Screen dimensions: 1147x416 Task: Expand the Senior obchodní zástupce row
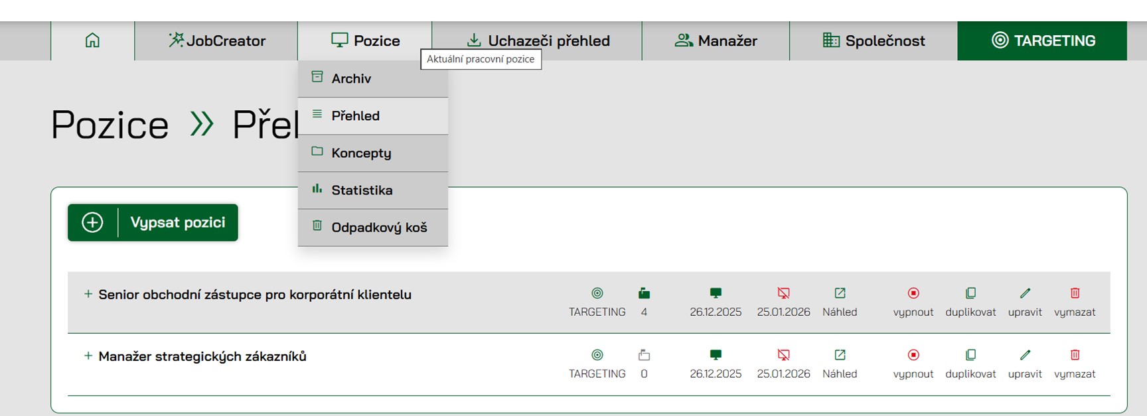(x=88, y=294)
